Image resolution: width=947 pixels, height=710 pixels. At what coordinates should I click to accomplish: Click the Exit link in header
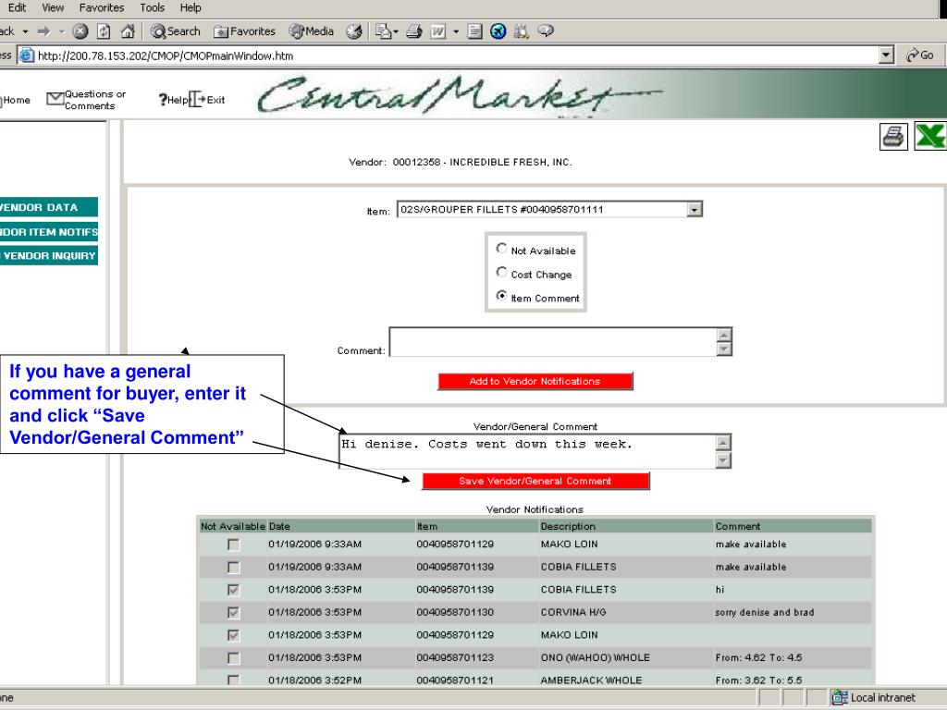click(207, 100)
